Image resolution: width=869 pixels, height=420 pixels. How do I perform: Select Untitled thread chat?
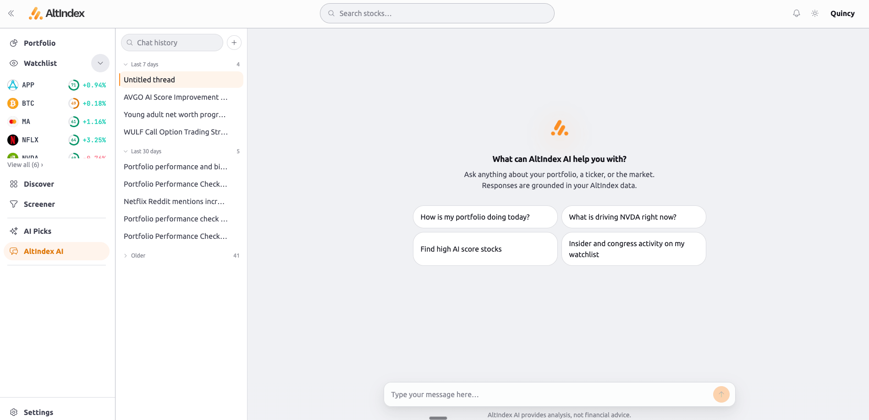pyautogui.click(x=181, y=80)
